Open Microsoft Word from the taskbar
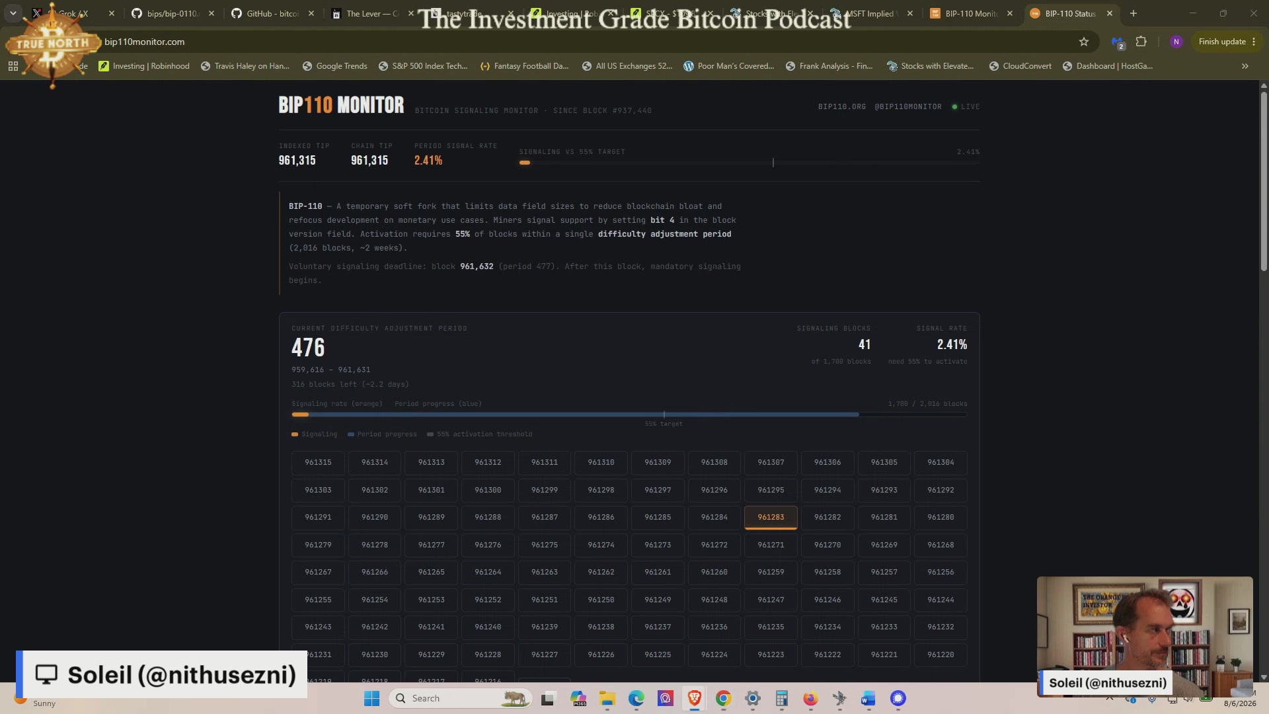Screen dimensions: 1269x714 tap(868, 698)
